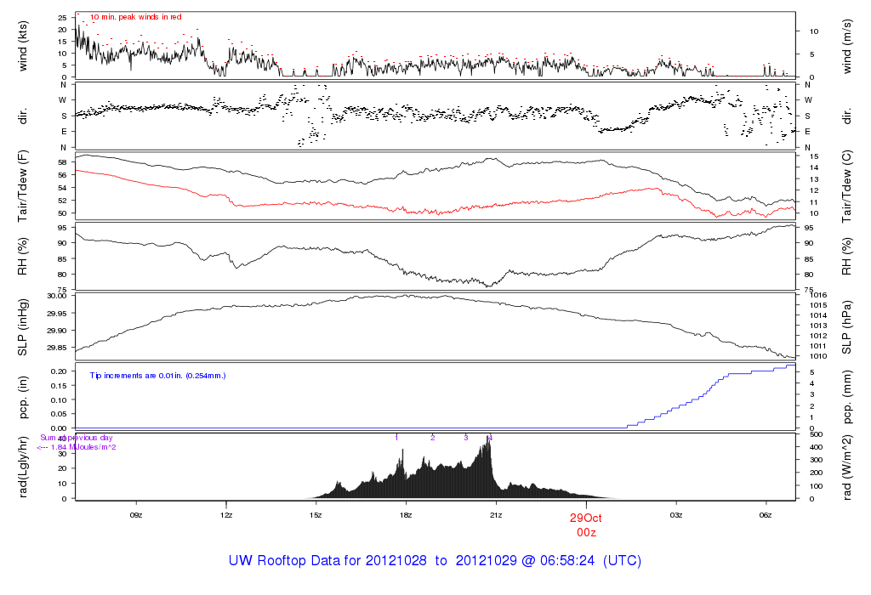Click the 12z time axis label

coord(226,515)
